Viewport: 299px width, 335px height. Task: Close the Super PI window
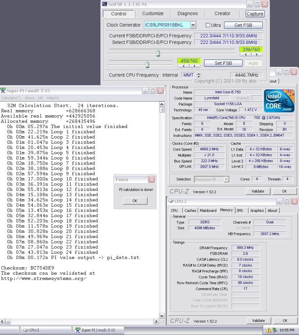tap(161, 91)
